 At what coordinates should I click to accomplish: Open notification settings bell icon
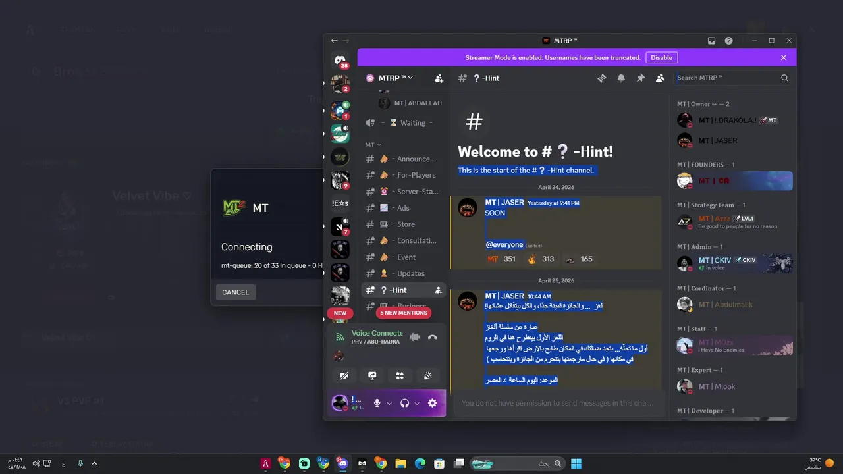(621, 78)
